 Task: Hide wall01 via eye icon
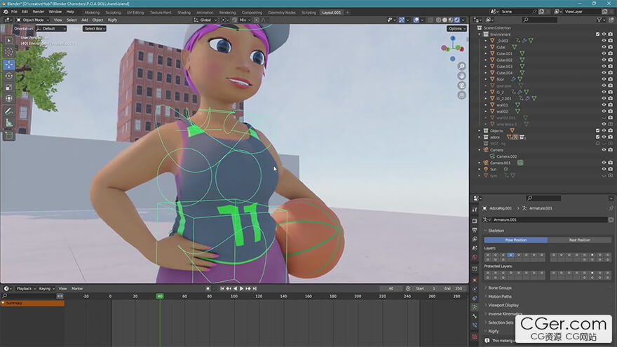tap(604, 105)
